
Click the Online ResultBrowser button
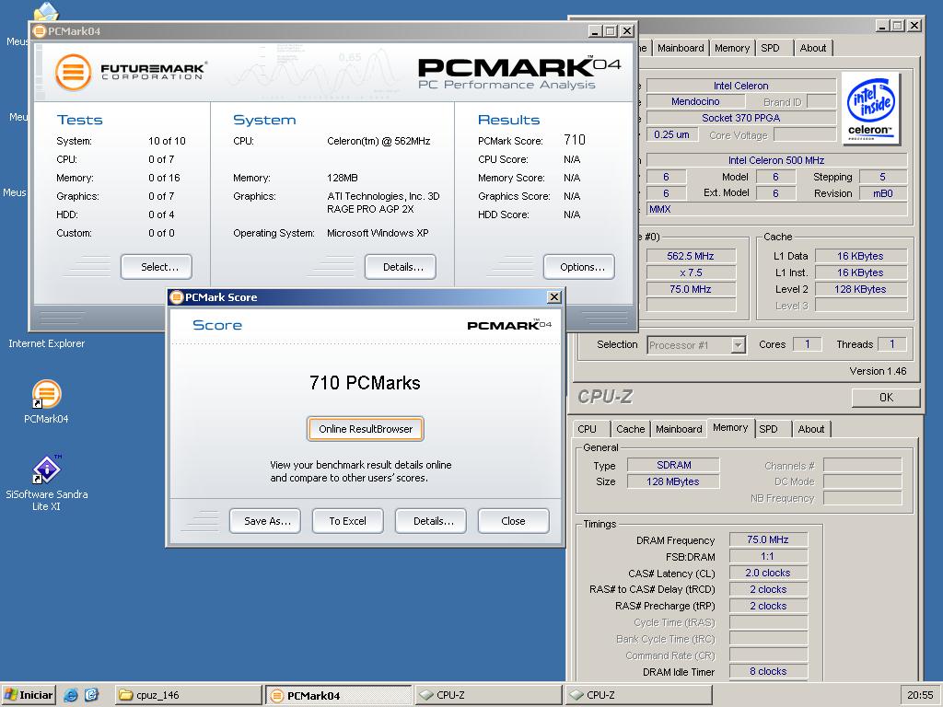pos(366,429)
